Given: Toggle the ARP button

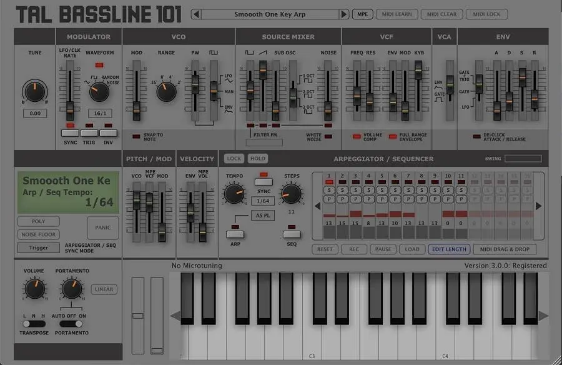Looking at the screenshot, I should [x=235, y=234].
